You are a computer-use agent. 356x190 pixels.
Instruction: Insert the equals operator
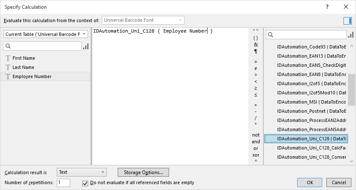click(x=256, y=62)
